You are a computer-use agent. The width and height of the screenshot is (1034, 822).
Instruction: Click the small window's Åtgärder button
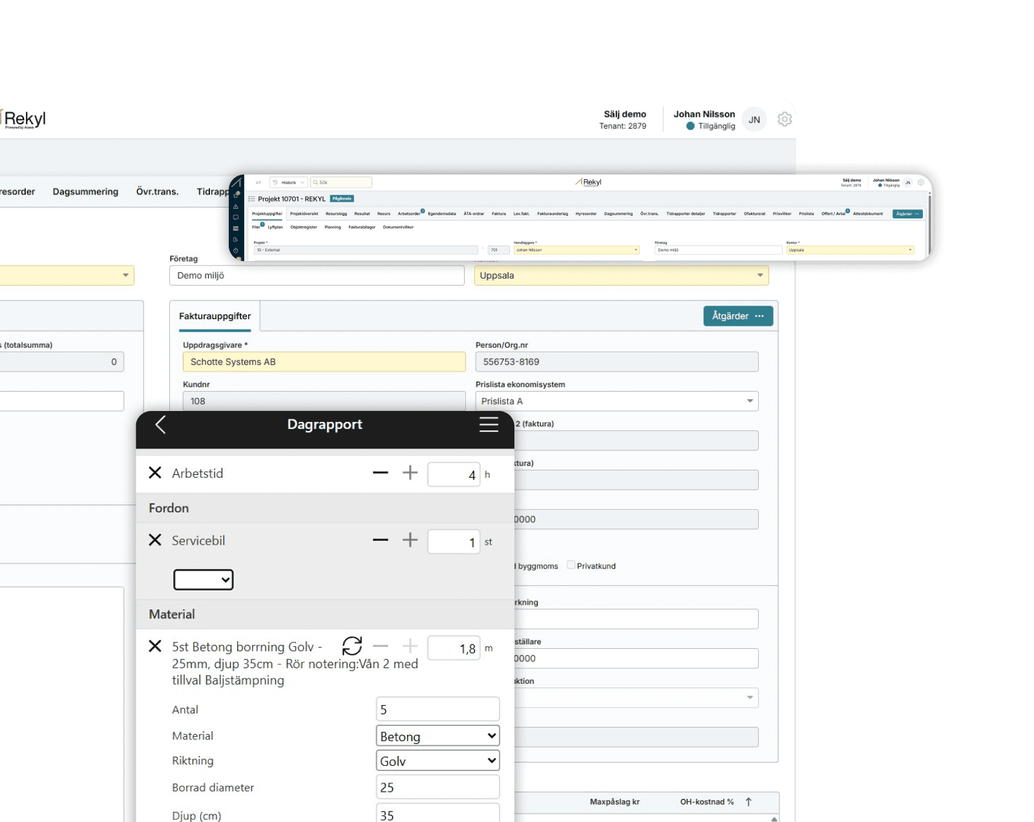[x=907, y=214]
